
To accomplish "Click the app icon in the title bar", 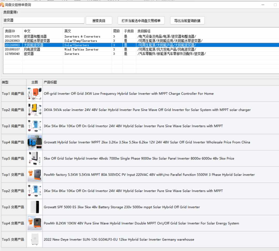I will [x=2, y=5].
